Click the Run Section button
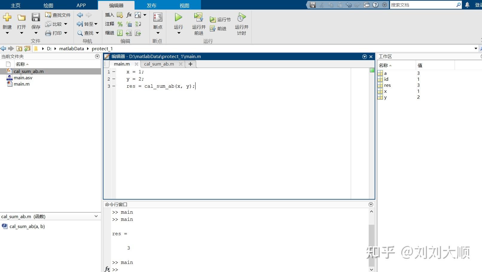 click(220, 19)
